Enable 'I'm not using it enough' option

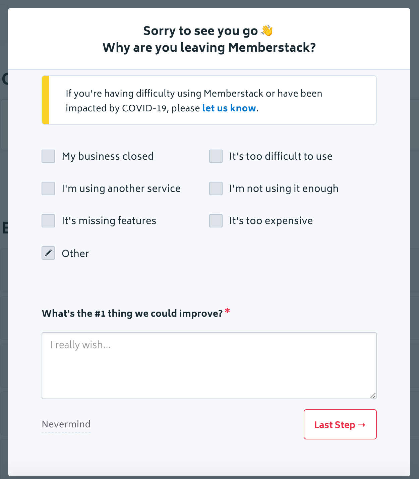pyautogui.click(x=216, y=189)
